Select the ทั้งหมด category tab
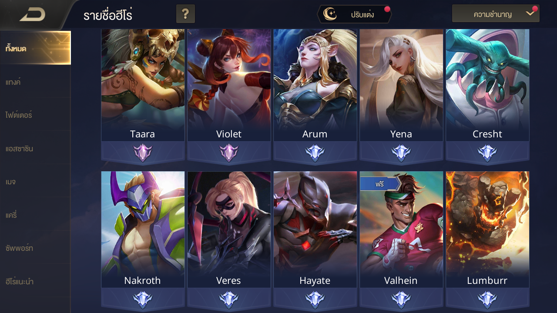Image resolution: width=557 pixels, height=313 pixels. tap(35, 48)
